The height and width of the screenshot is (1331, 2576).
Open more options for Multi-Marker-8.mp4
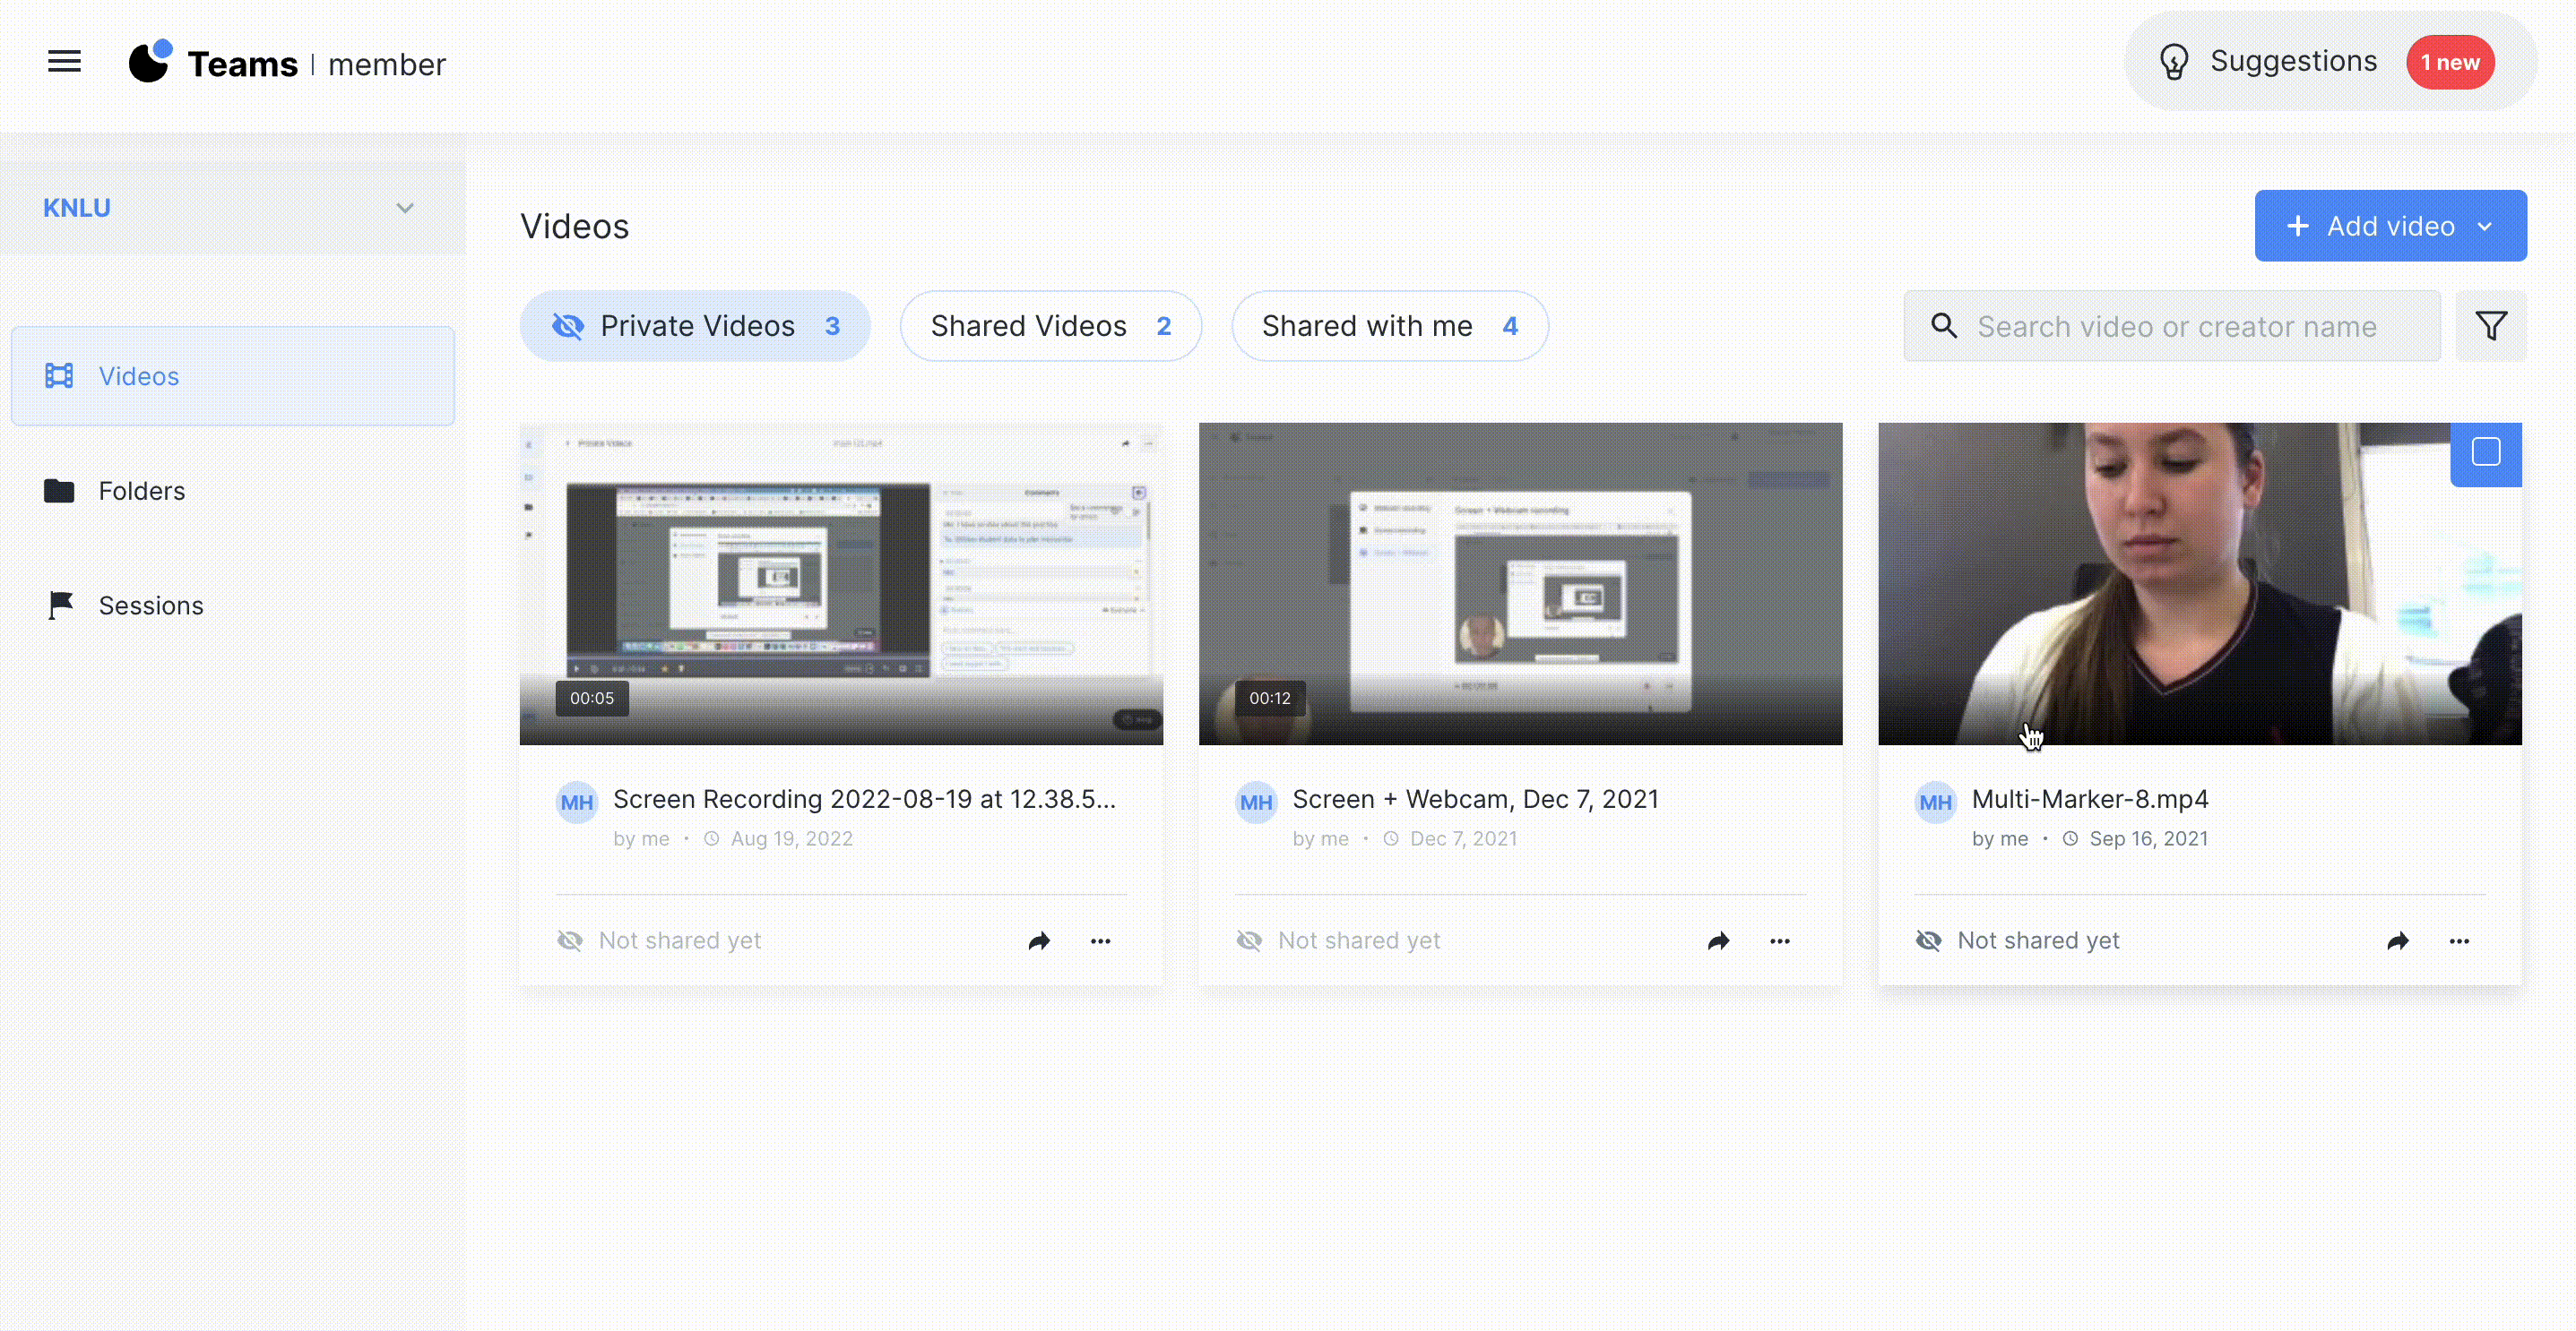[x=2459, y=940]
